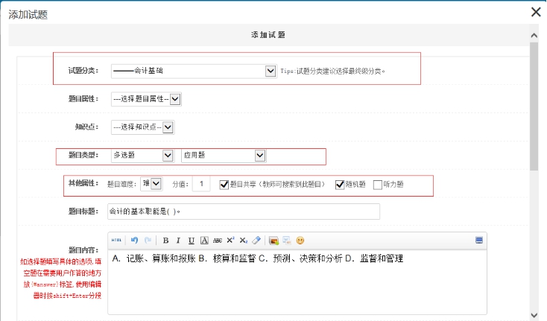
Task: Open the 应用题 dropdown
Action: [x=224, y=156]
